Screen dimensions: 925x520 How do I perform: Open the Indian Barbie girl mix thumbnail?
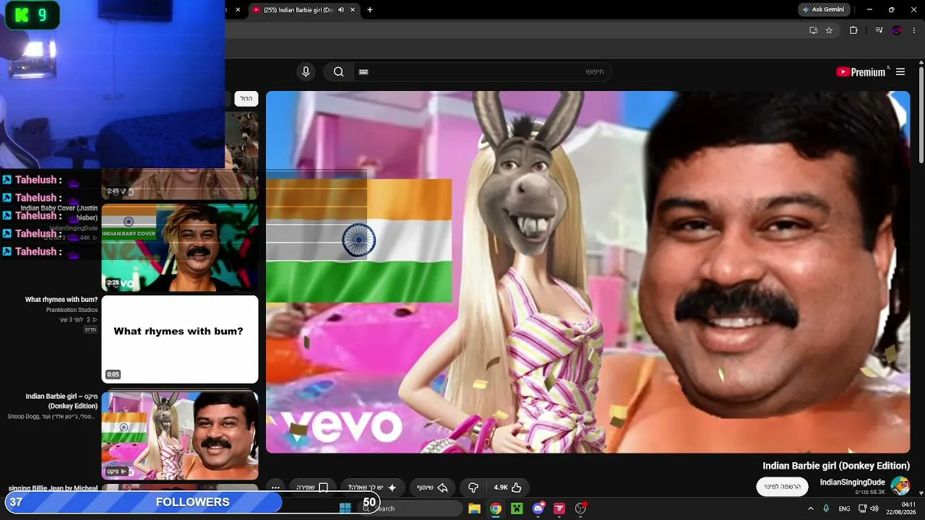pos(180,435)
